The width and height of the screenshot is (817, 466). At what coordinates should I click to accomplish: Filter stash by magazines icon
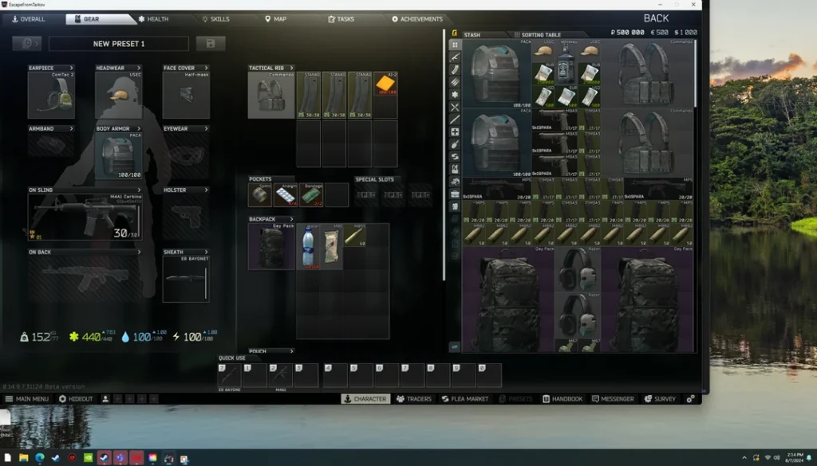(454, 69)
